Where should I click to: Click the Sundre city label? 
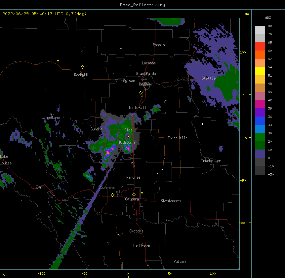[97, 129]
